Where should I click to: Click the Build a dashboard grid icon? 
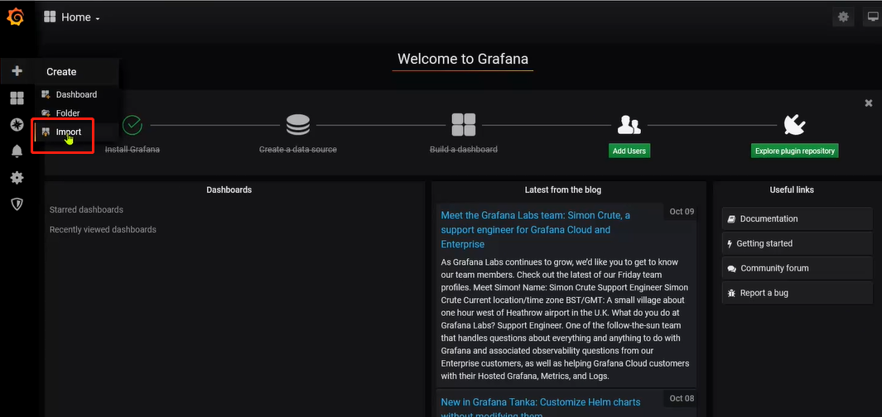(x=464, y=125)
